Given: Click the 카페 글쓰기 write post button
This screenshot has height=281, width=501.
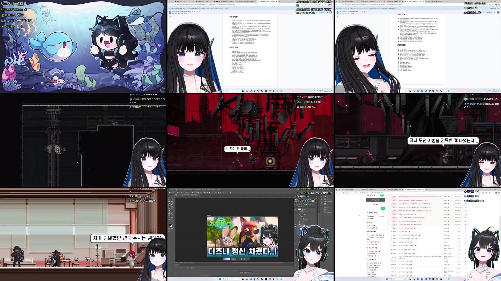Looking at the screenshot, I should point(375,200).
